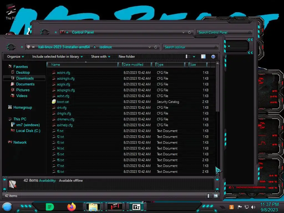Image resolution: width=284 pixels, height=213 pixels.
Task: Select file f5.txt
Action: 60,154
